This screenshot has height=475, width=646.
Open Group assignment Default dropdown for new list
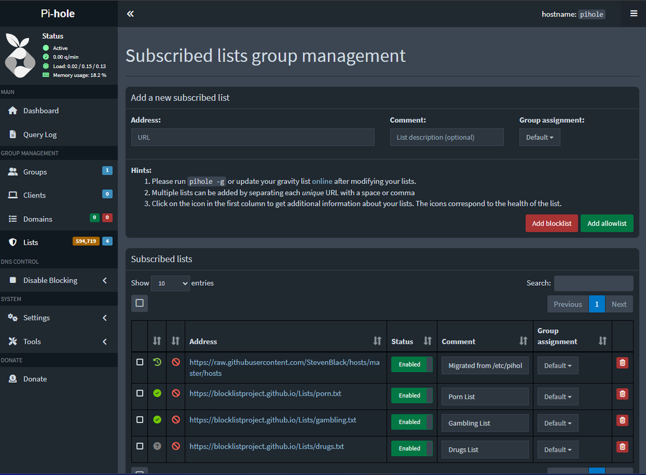(x=539, y=137)
